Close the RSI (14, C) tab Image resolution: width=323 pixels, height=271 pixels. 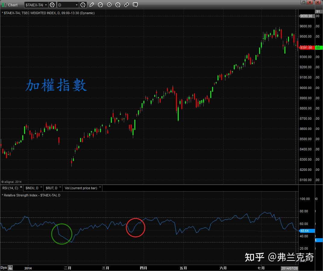point(21,187)
